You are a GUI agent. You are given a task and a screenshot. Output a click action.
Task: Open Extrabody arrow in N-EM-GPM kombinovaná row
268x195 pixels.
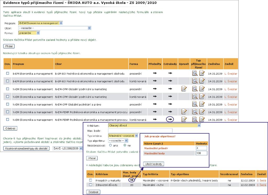pos(170,96)
